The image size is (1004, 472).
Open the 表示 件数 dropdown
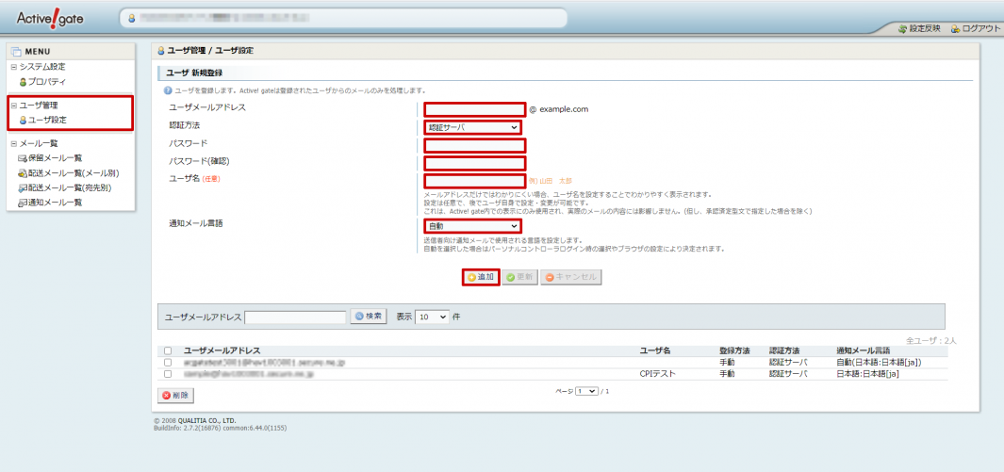pos(433,317)
